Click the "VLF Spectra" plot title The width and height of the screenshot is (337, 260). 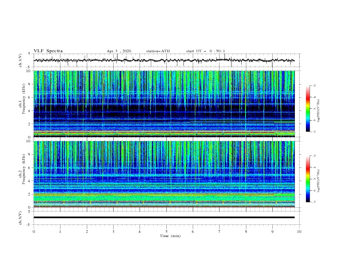click(48, 51)
